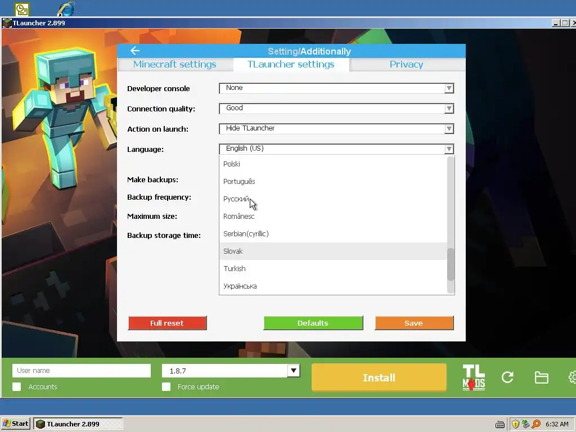Image resolution: width=576 pixels, height=432 pixels.
Task: Click the Full reset button
Action: (167, 323)
